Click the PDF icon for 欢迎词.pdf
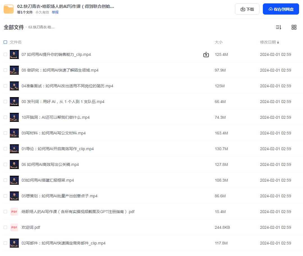303x256 pixels. (14, 227)
